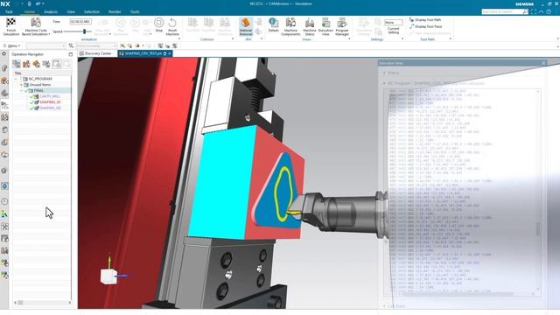The image size is (560, 315).
Task: Open the Views group dialog launcher
Action: (x=349, y=38)
